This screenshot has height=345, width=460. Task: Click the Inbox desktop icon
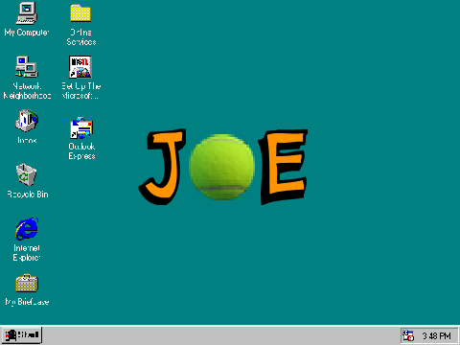pos(27,121)
